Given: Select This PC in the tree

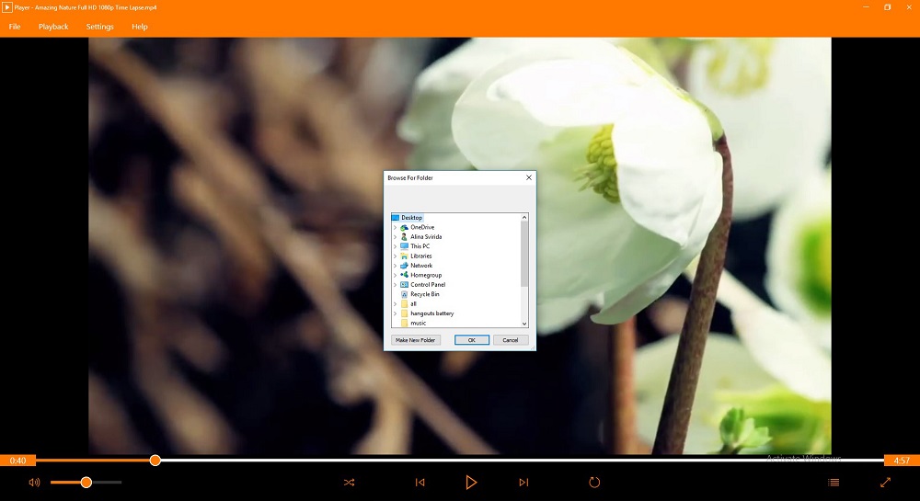Looking at the screenshot, I should tap(420, 246).
